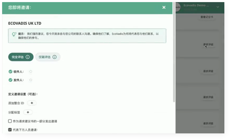Enable 作为请求建议书的一部分发出邀请 checkbox
The image size is (230, 139).
coord(10,121)
